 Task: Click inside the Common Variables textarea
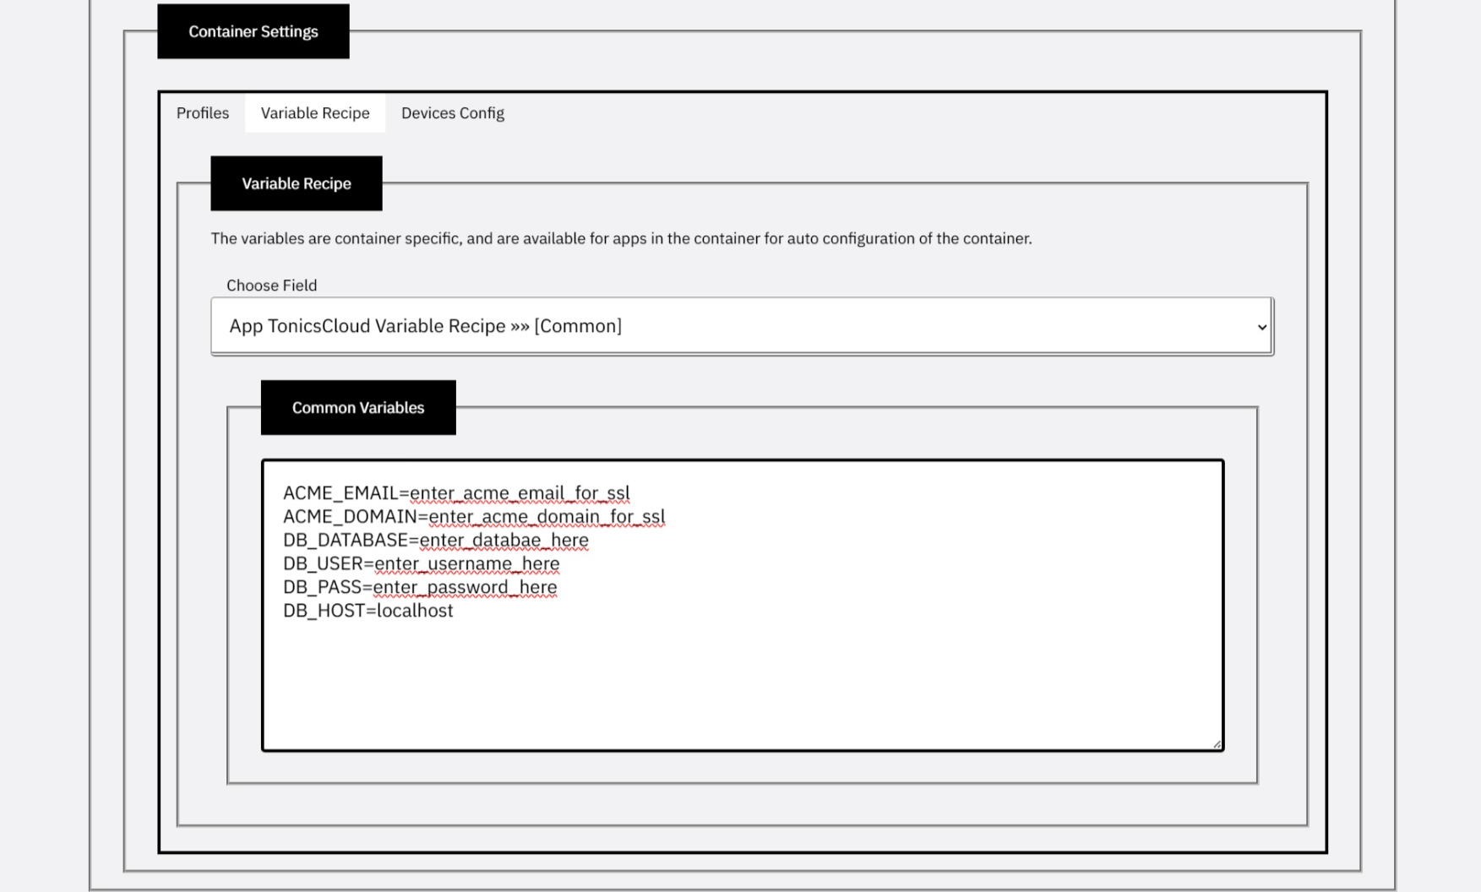(x=743, y=605)
